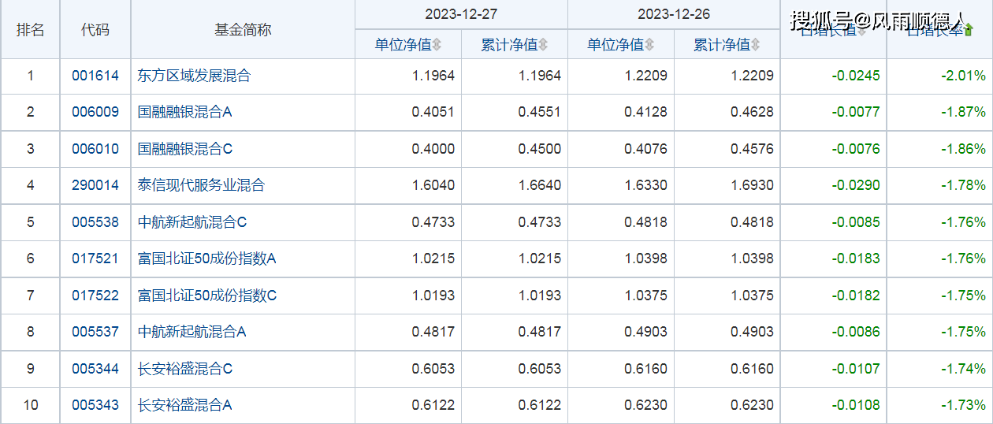Click the 排名 column header
This screenshot has height=424, width=993.
tap(31, 30)
